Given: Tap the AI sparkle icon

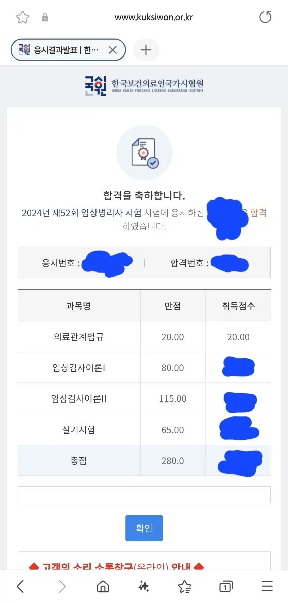Looking at the screenshot, I should tap(144, 586).
